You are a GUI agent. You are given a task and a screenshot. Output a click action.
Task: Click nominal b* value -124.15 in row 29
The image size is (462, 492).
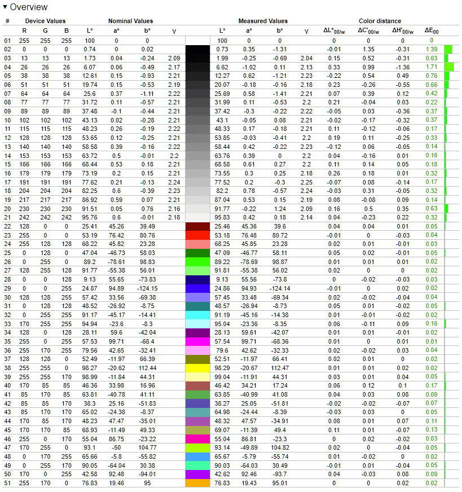coord(147,288)
